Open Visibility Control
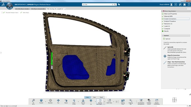 click(149, 102)
